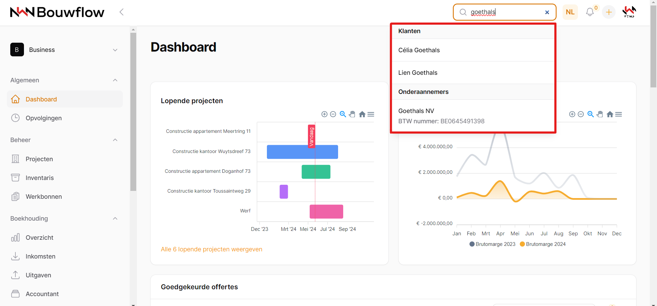Collapse the sidebar with the left chevron
Image resolution: width=657 pixels, height=306 pixels.
121,12
